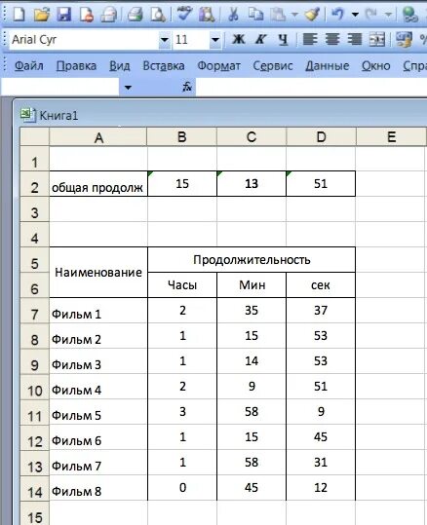Click the Undo arrow icon
Image resolution: width=427 pixels, height=525 pixels.
pyautogui.click(x=337, y=14)
